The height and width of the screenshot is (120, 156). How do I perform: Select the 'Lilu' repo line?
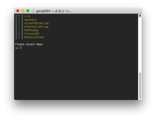click(23, 16)
